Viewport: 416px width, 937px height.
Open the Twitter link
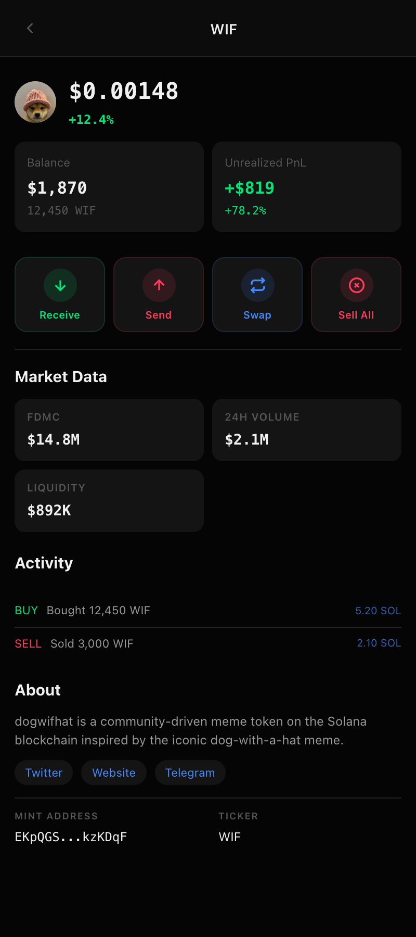[x=44, y=773]
